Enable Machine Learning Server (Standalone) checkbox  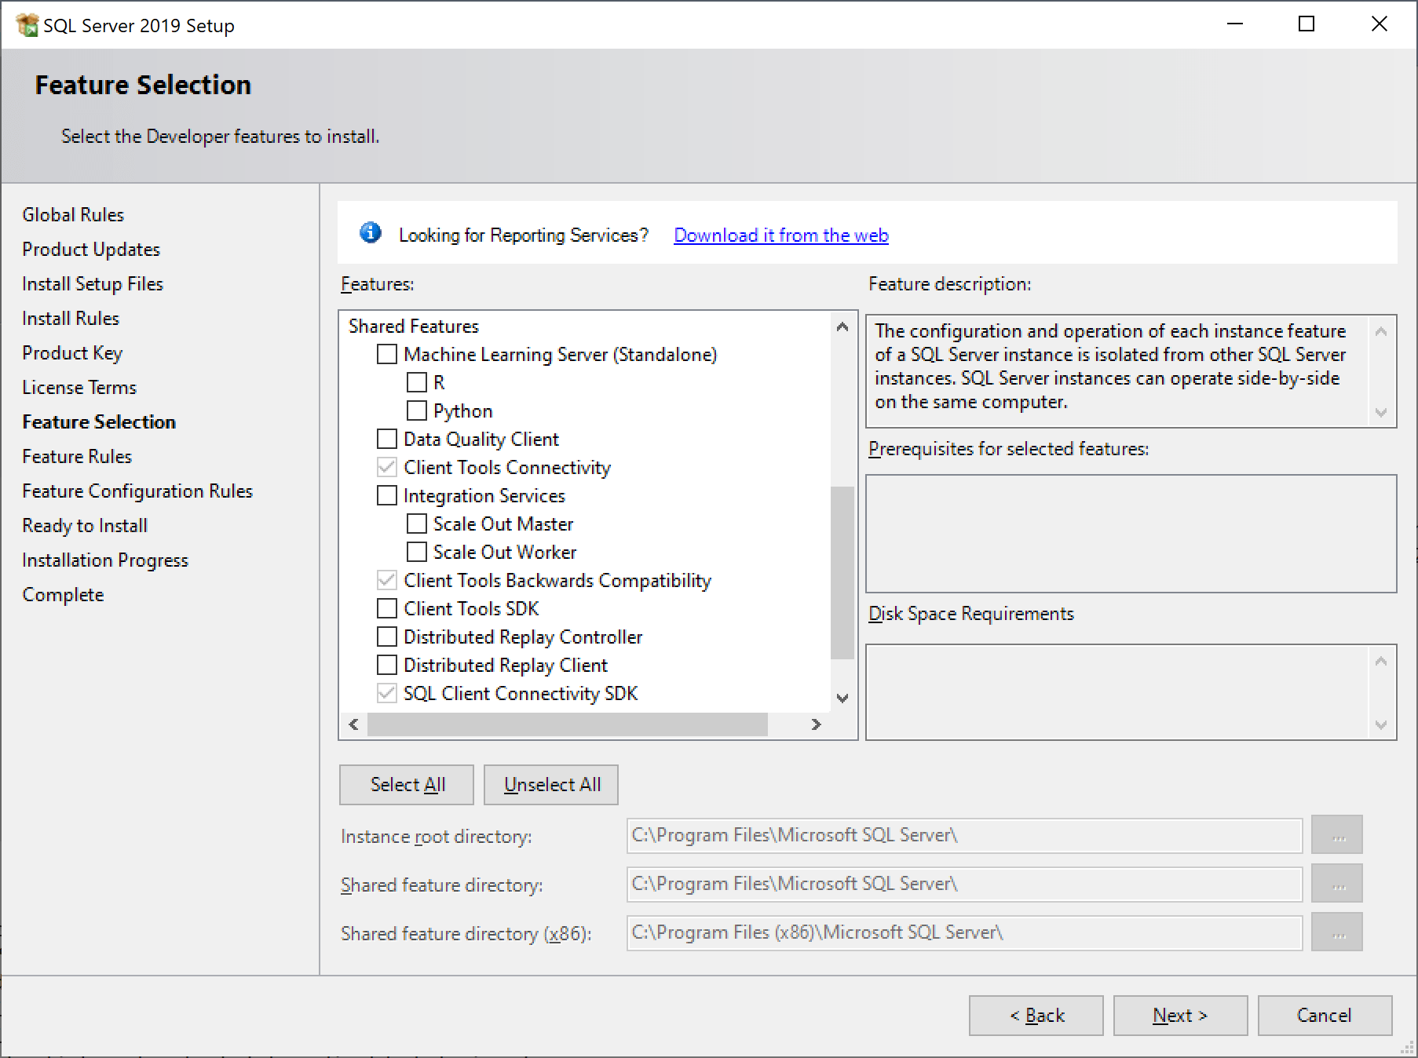[387, 355]
